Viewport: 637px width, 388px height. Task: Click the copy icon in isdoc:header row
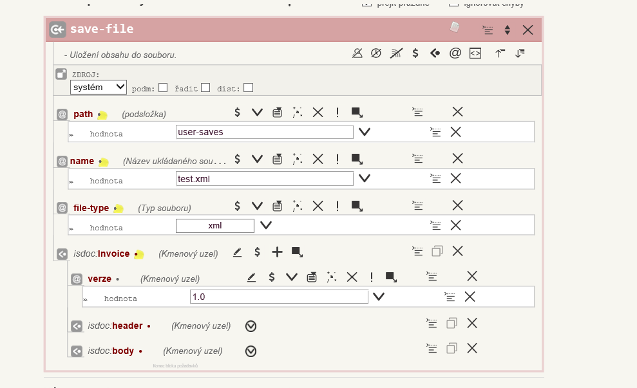452,323
